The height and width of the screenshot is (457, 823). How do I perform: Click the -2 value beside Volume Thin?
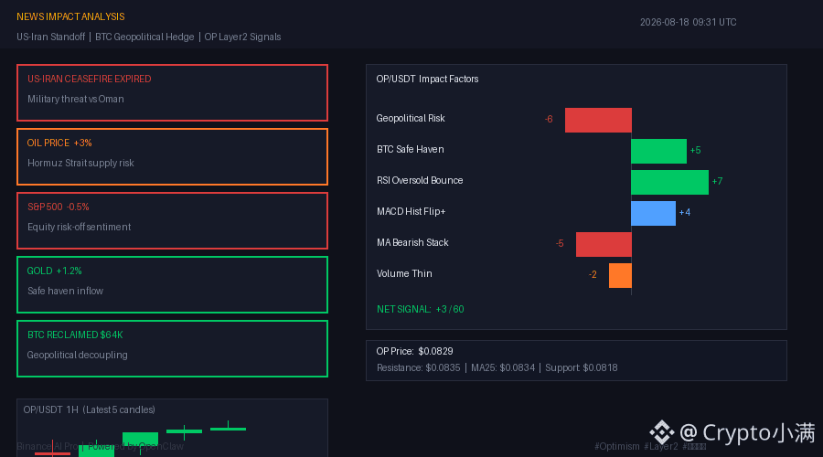[593, 275]
